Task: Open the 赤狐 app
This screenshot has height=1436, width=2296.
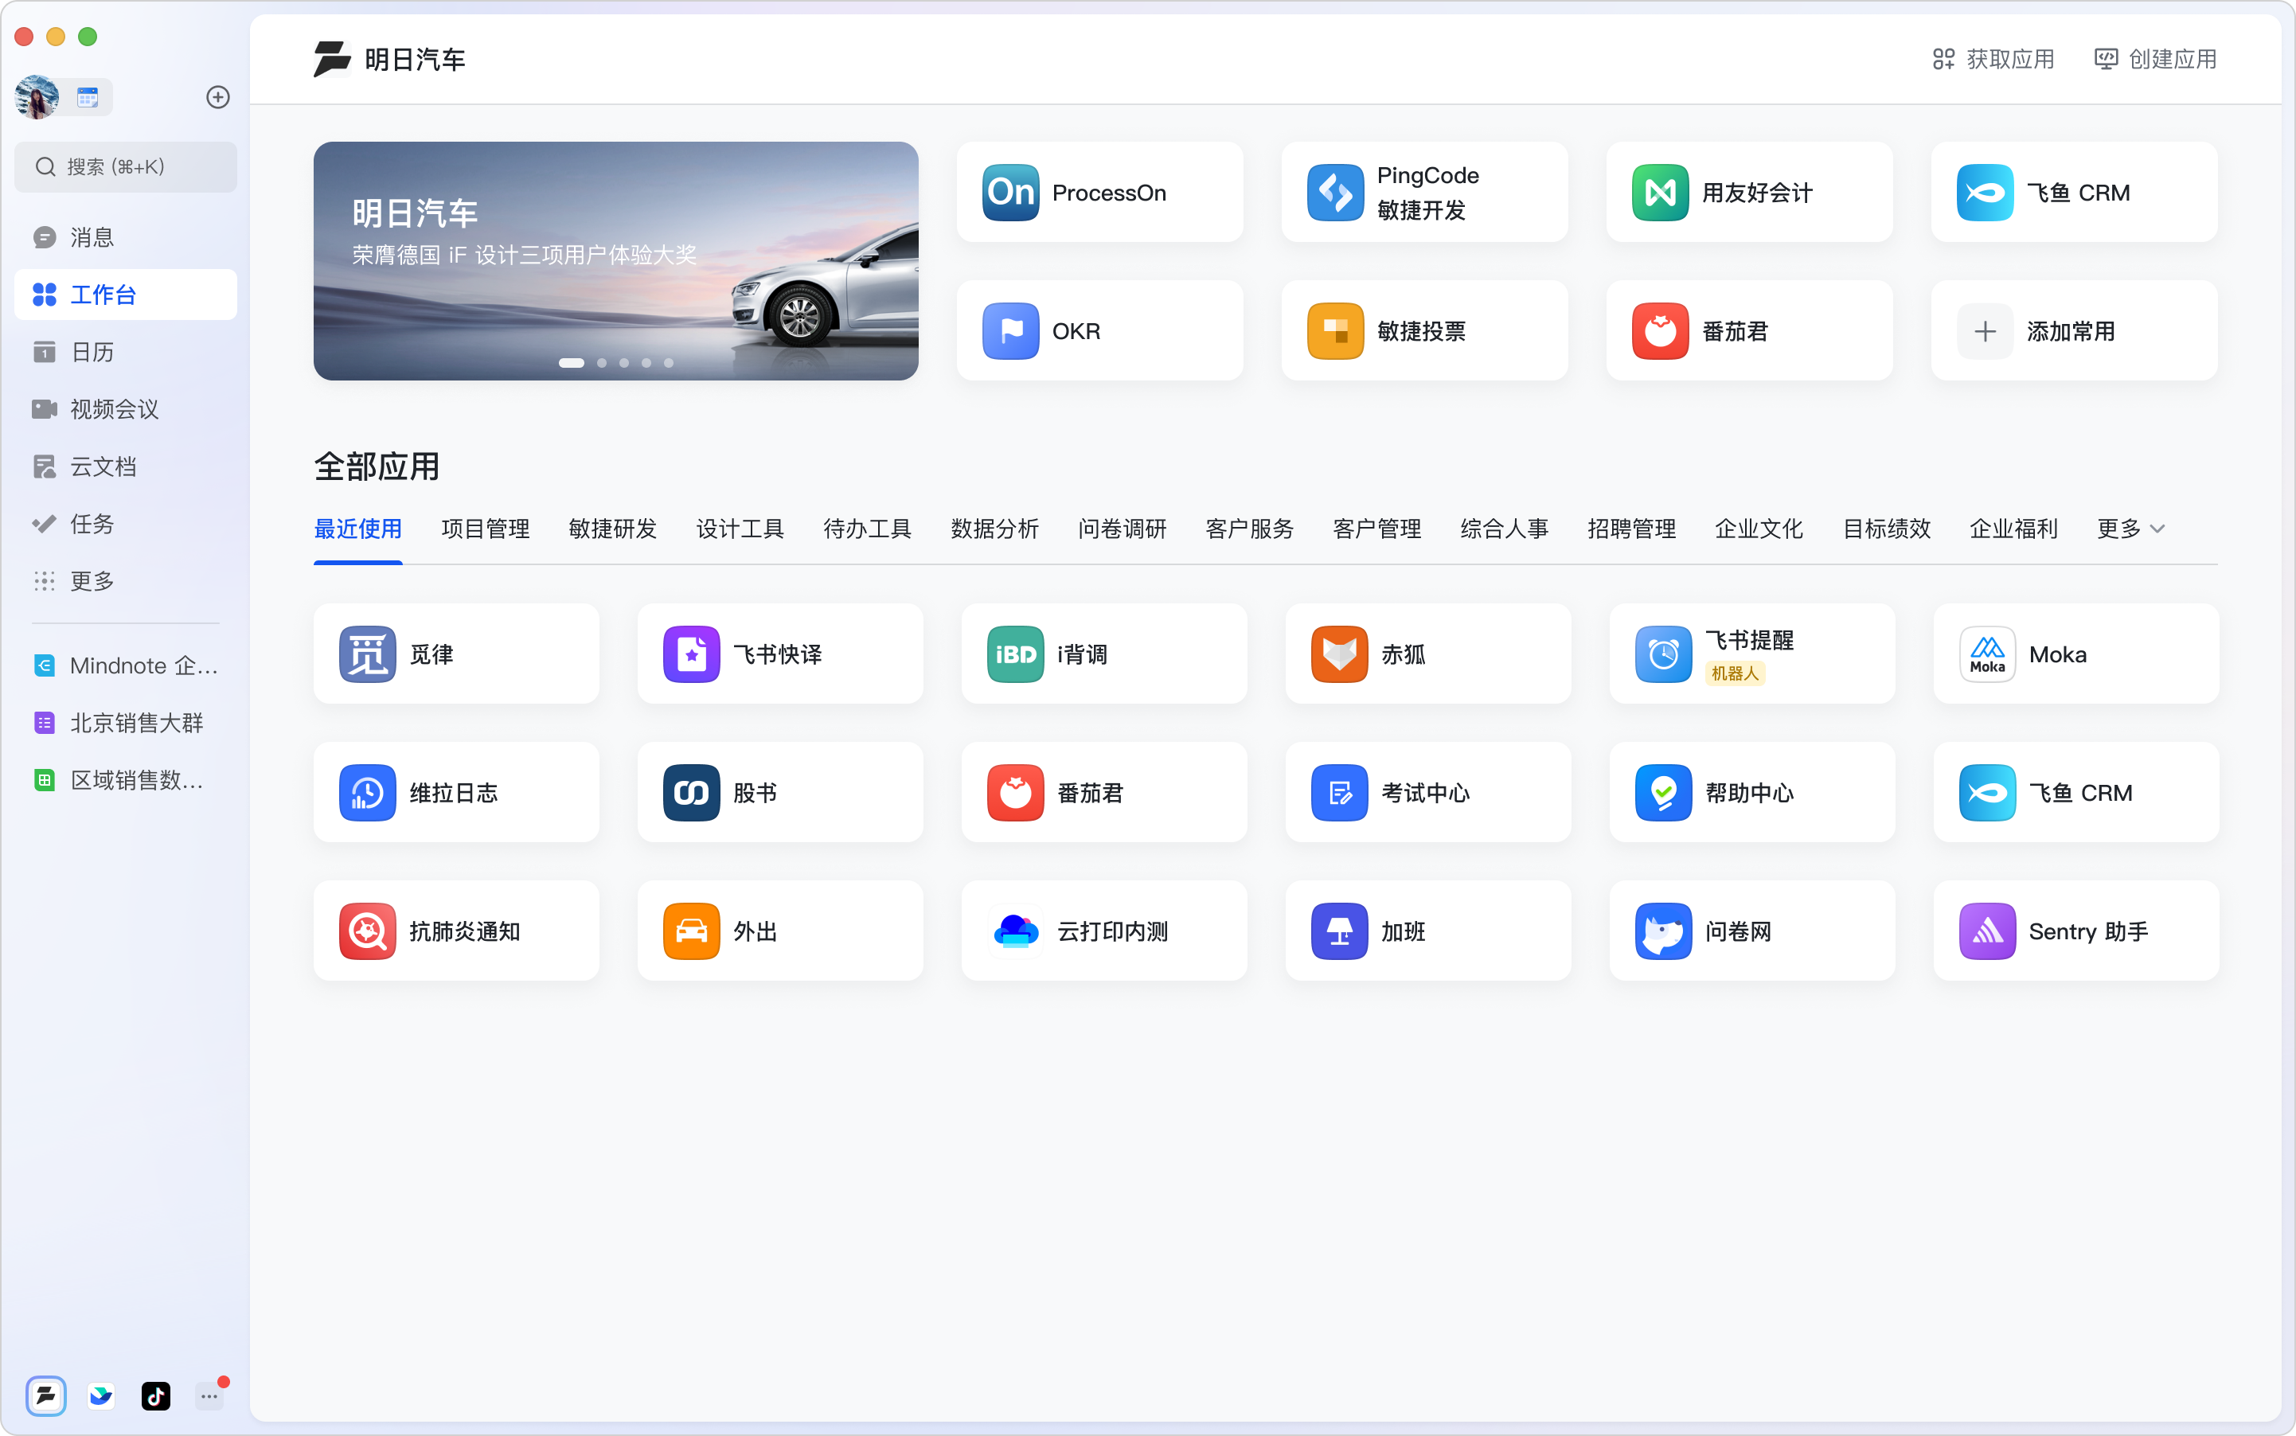Action: 1427,654
